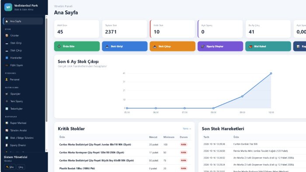Open Tedarikçiler menu entry
The width and height of the screenshot is (306, 172).
tap(23, 109)
